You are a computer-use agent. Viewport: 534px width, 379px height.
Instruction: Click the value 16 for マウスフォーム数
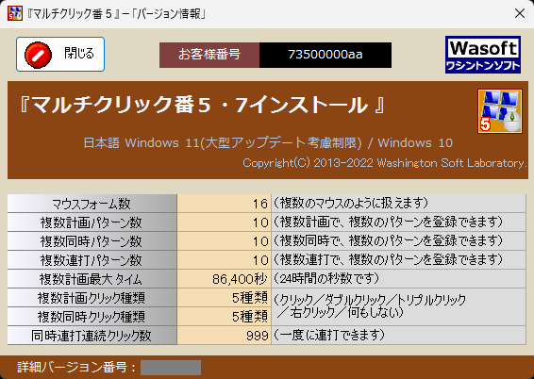click(225, 204)
